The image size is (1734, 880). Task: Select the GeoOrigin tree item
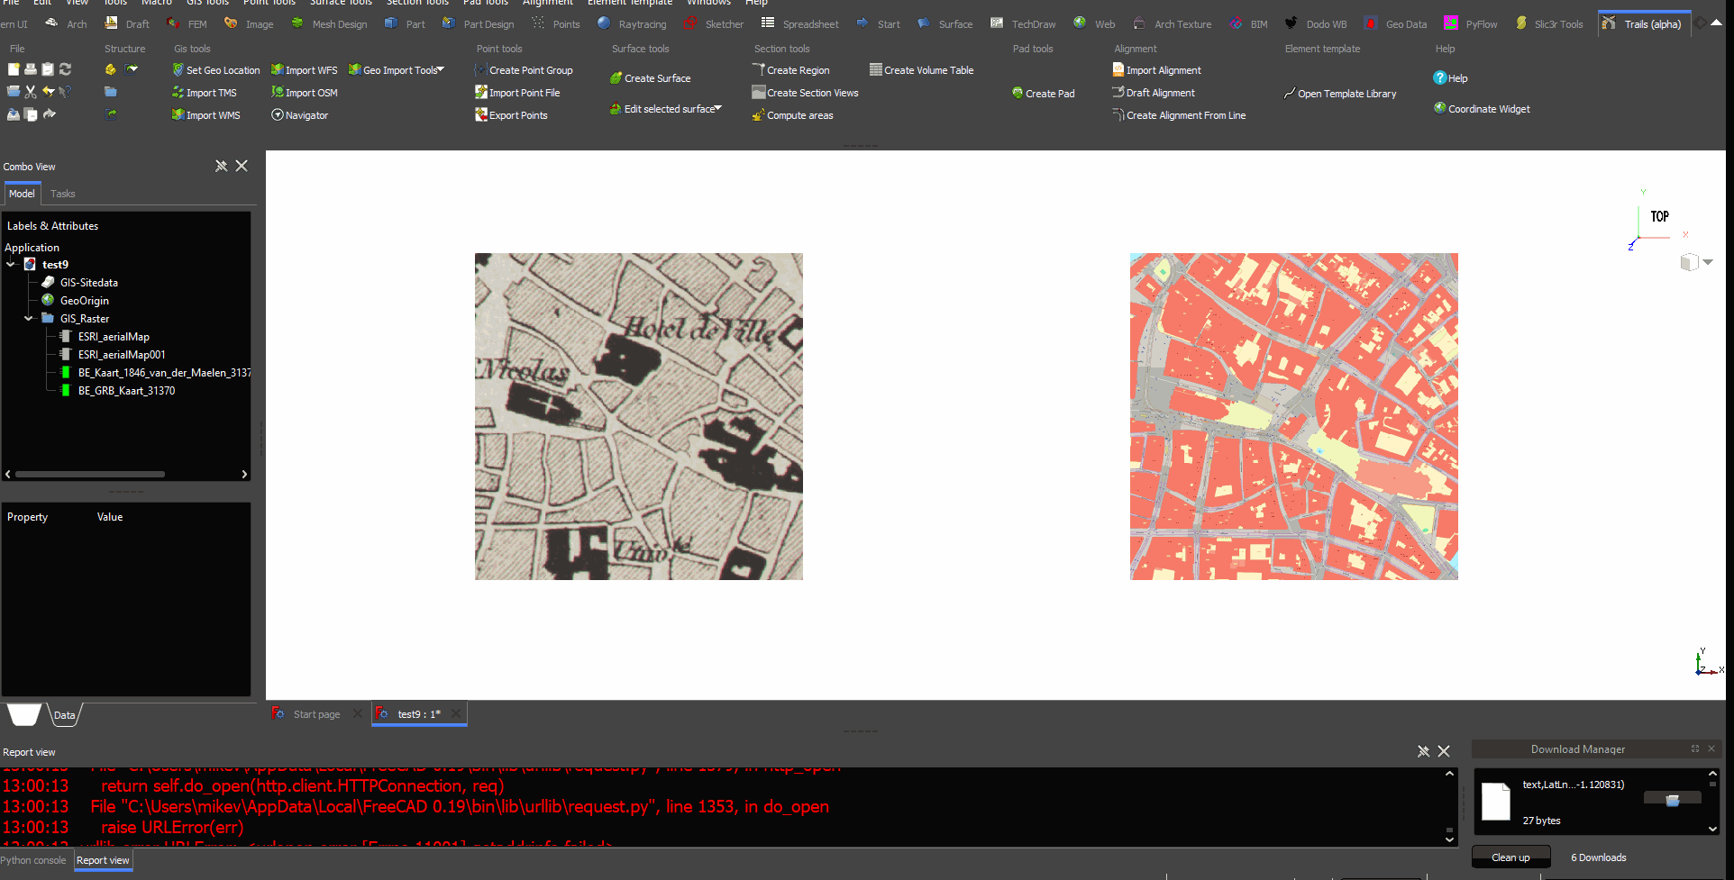[x=84, y=301]
